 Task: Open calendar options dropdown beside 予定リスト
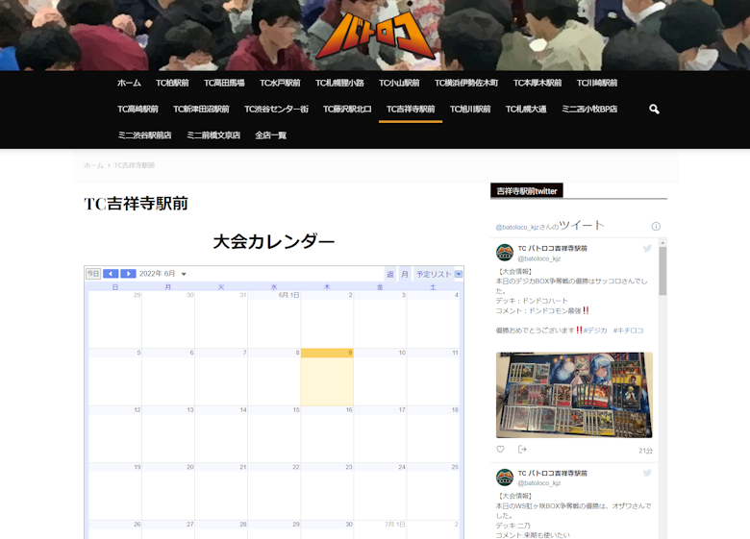click(459, 274)
